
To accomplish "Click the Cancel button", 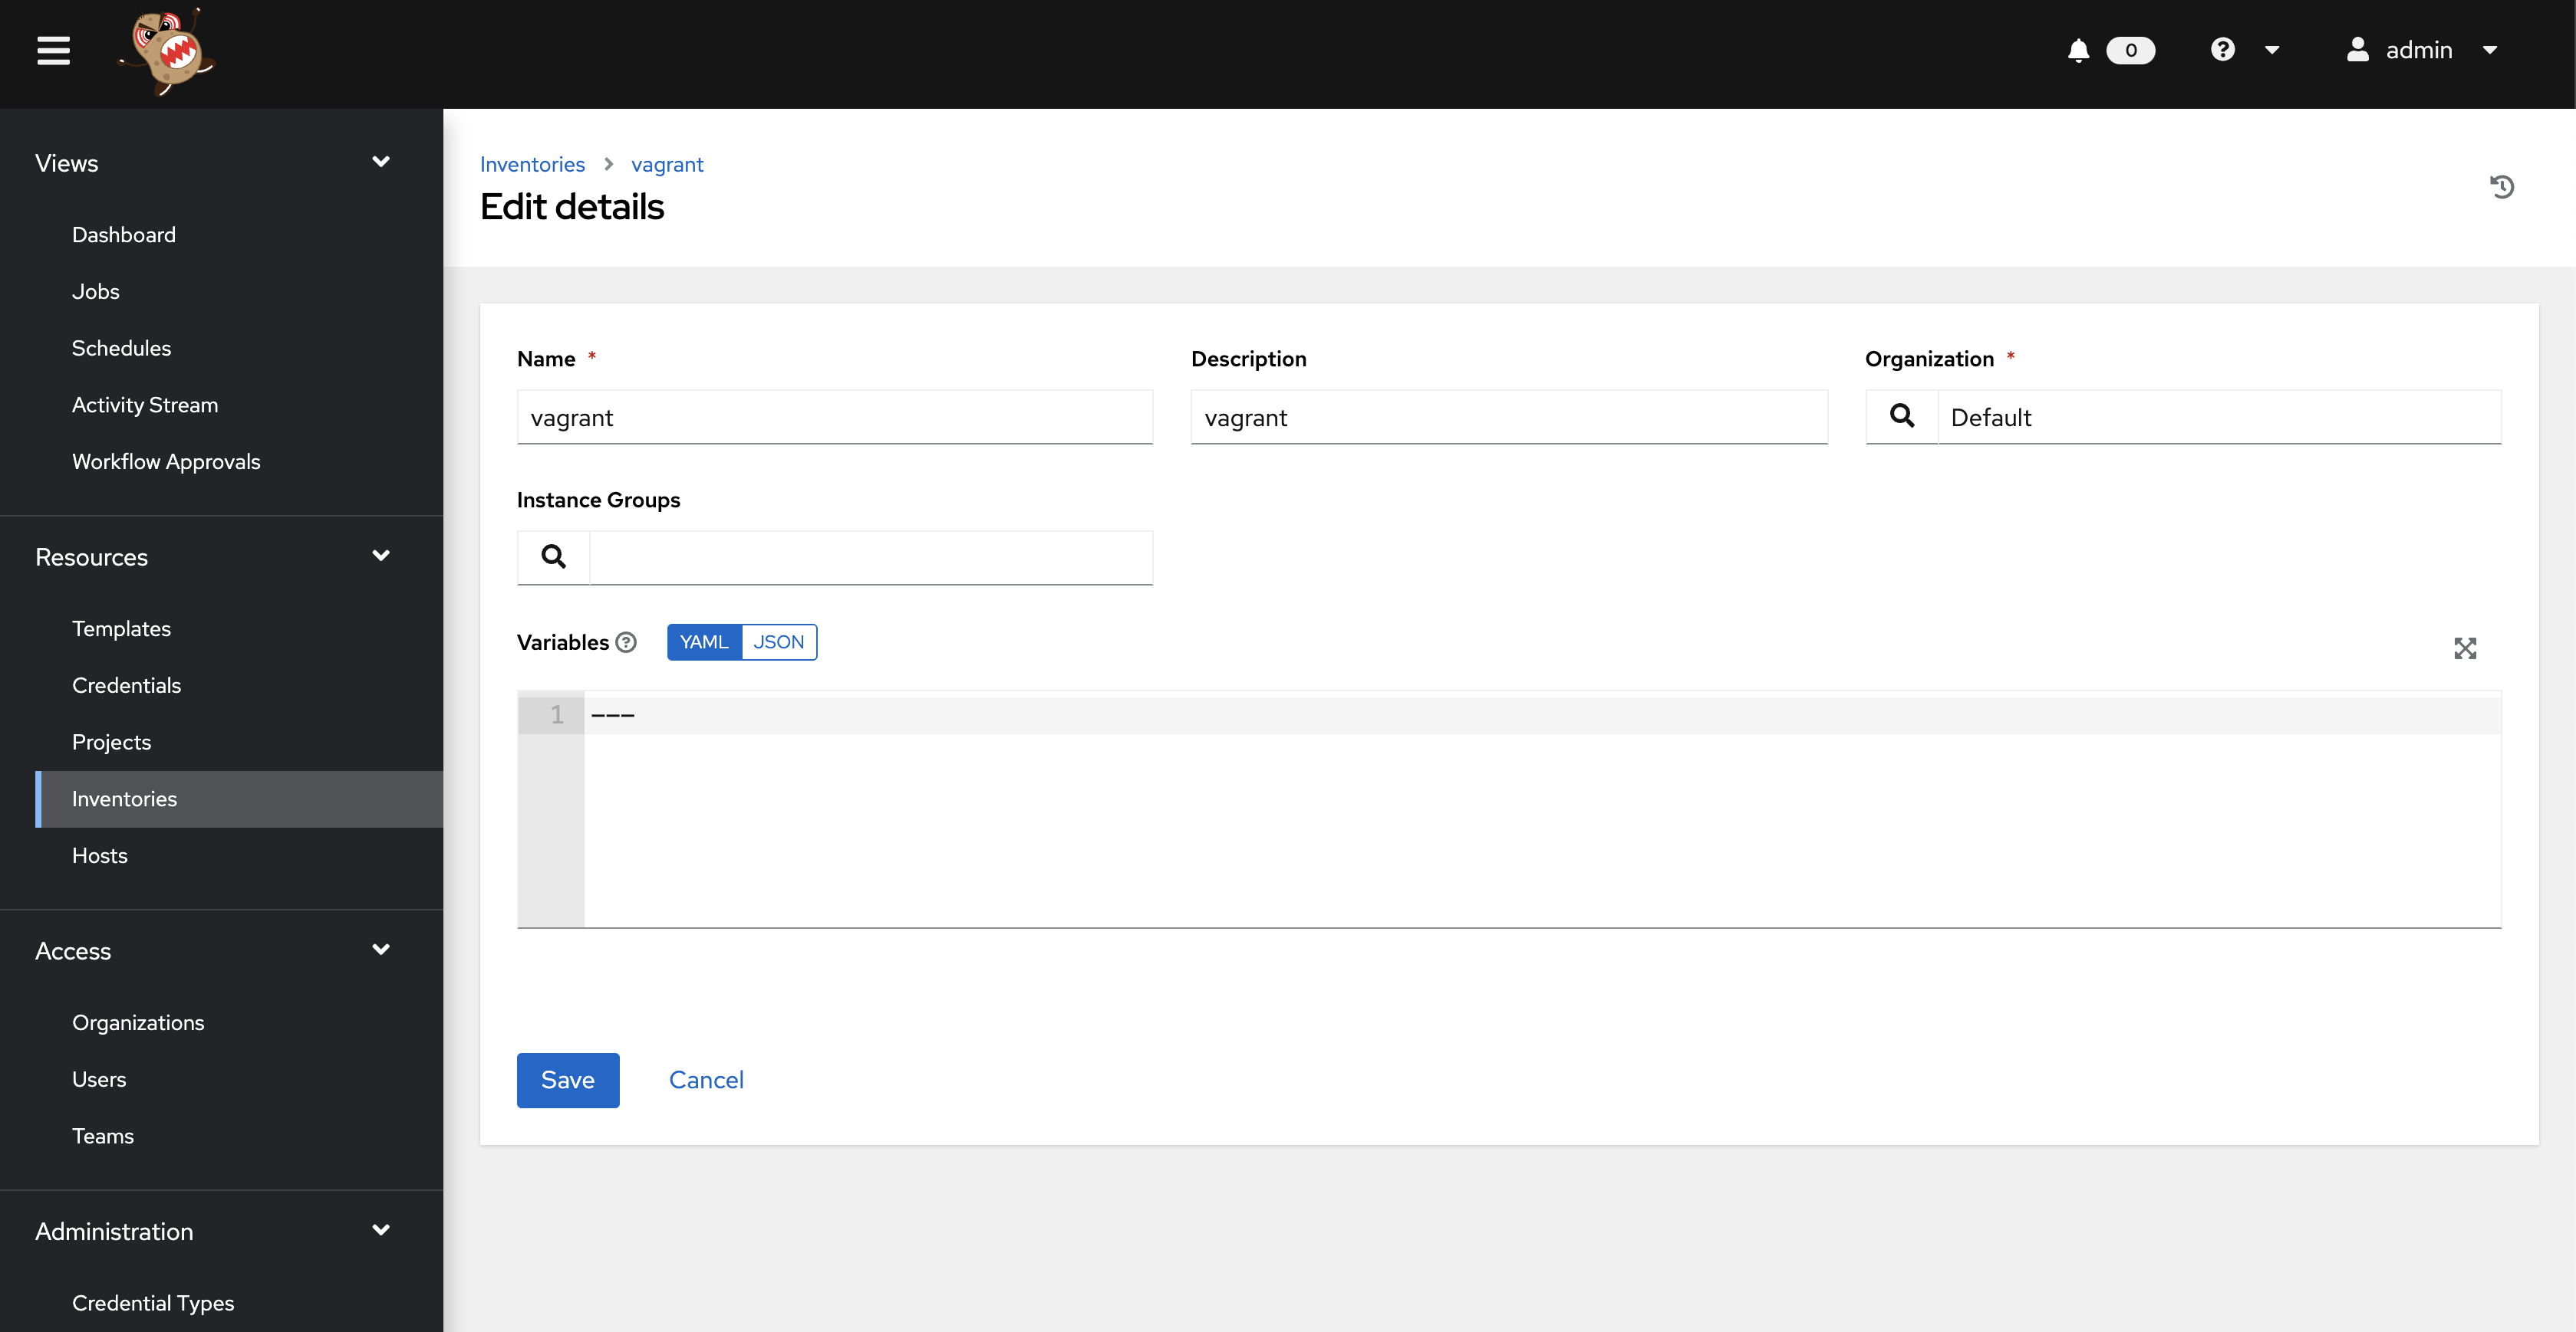I will pyautogui.click(x=706, y=1079).
